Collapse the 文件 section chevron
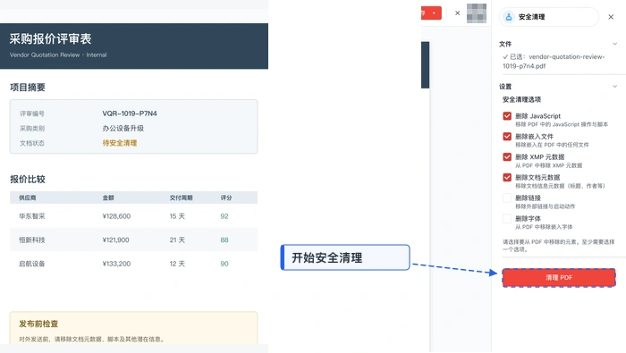 615,44
